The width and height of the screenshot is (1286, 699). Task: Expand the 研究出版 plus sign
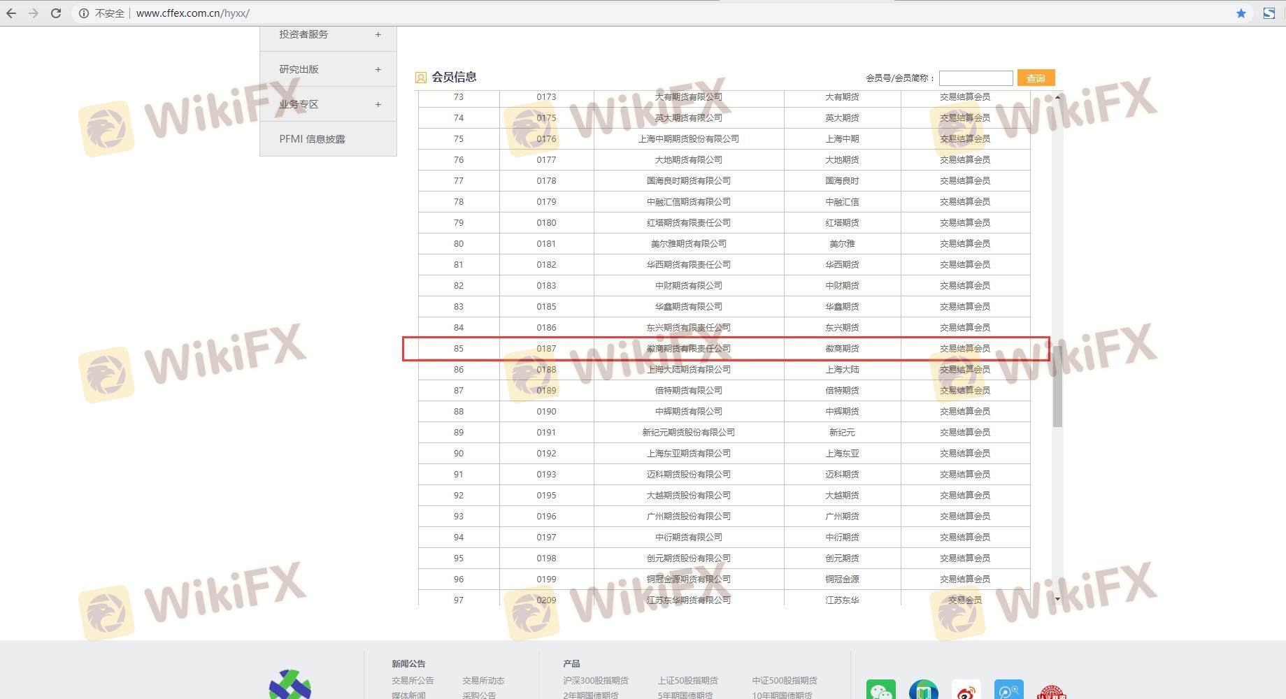point(378,69)
